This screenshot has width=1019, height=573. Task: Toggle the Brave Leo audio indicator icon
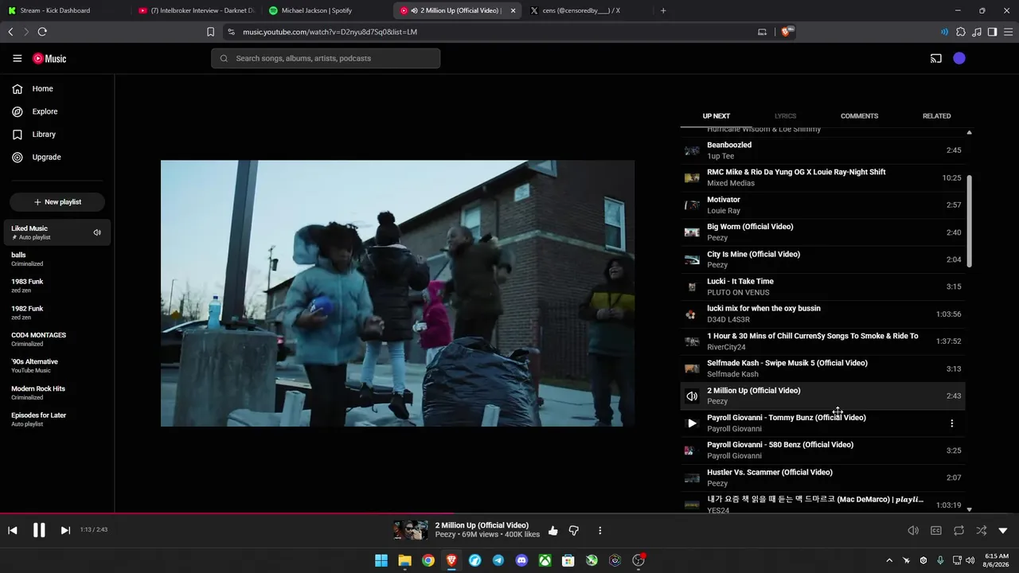click(x=945, y=32)
